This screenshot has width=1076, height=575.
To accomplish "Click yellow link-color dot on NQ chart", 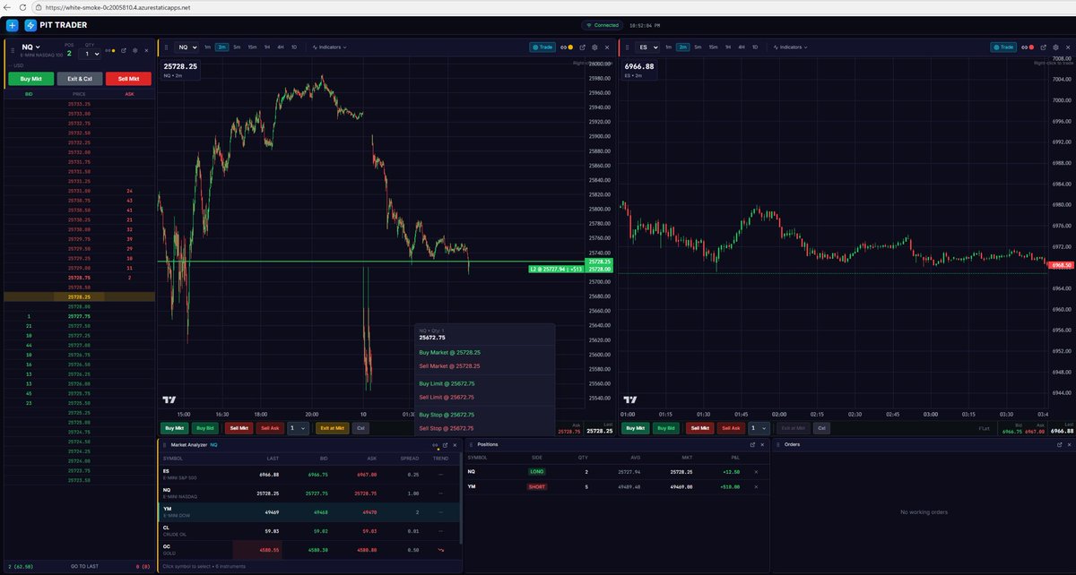I will tap(571, 47).
